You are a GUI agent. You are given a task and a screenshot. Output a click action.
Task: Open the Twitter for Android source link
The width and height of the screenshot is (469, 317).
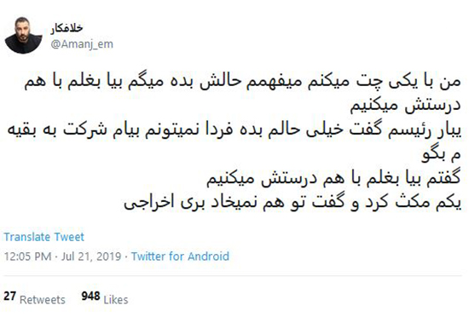pos(180,256)
